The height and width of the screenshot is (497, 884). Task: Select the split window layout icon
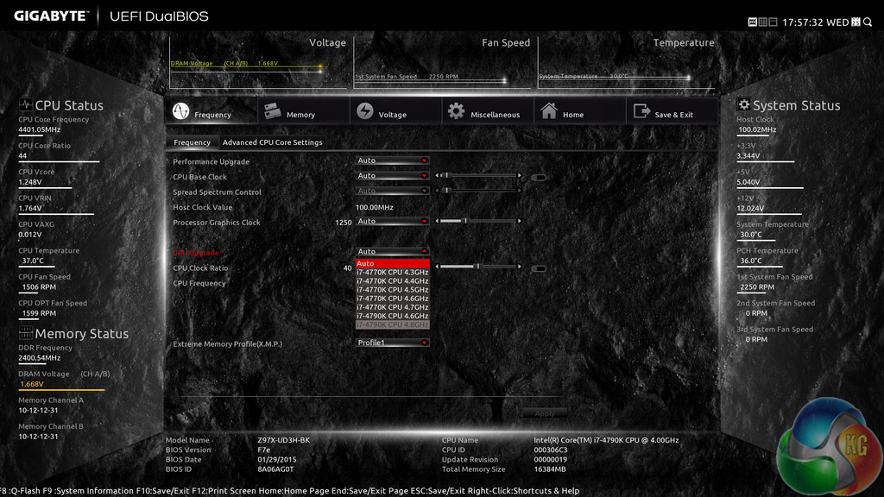(773, 22)
